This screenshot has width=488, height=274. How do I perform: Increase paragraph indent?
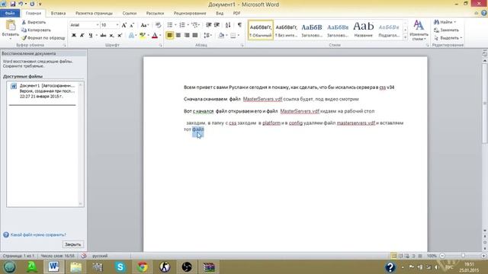tap(217, 25)
